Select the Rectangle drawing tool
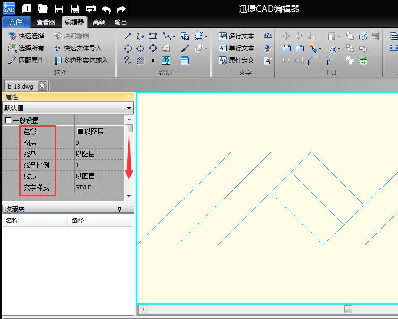This screenshot has height=319, width=398. click(x=153, y=36)
